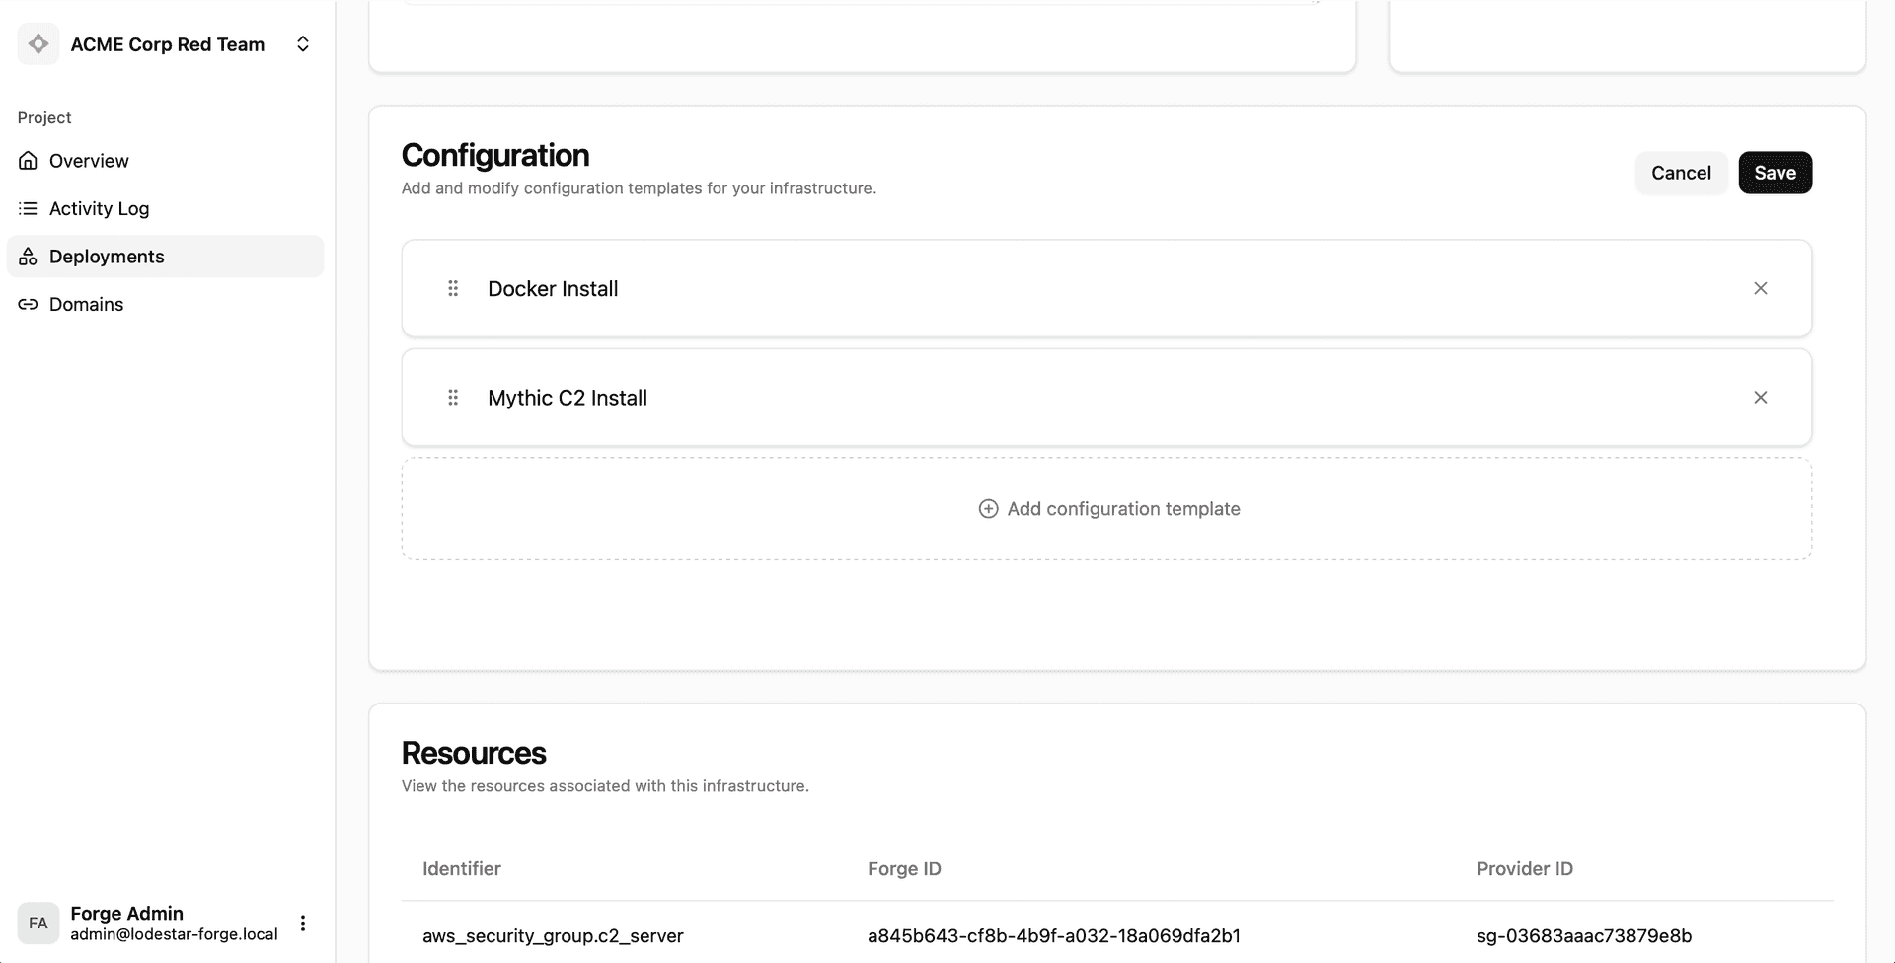Select the aws_security_group.c2_server resource row

coord(553,935)
